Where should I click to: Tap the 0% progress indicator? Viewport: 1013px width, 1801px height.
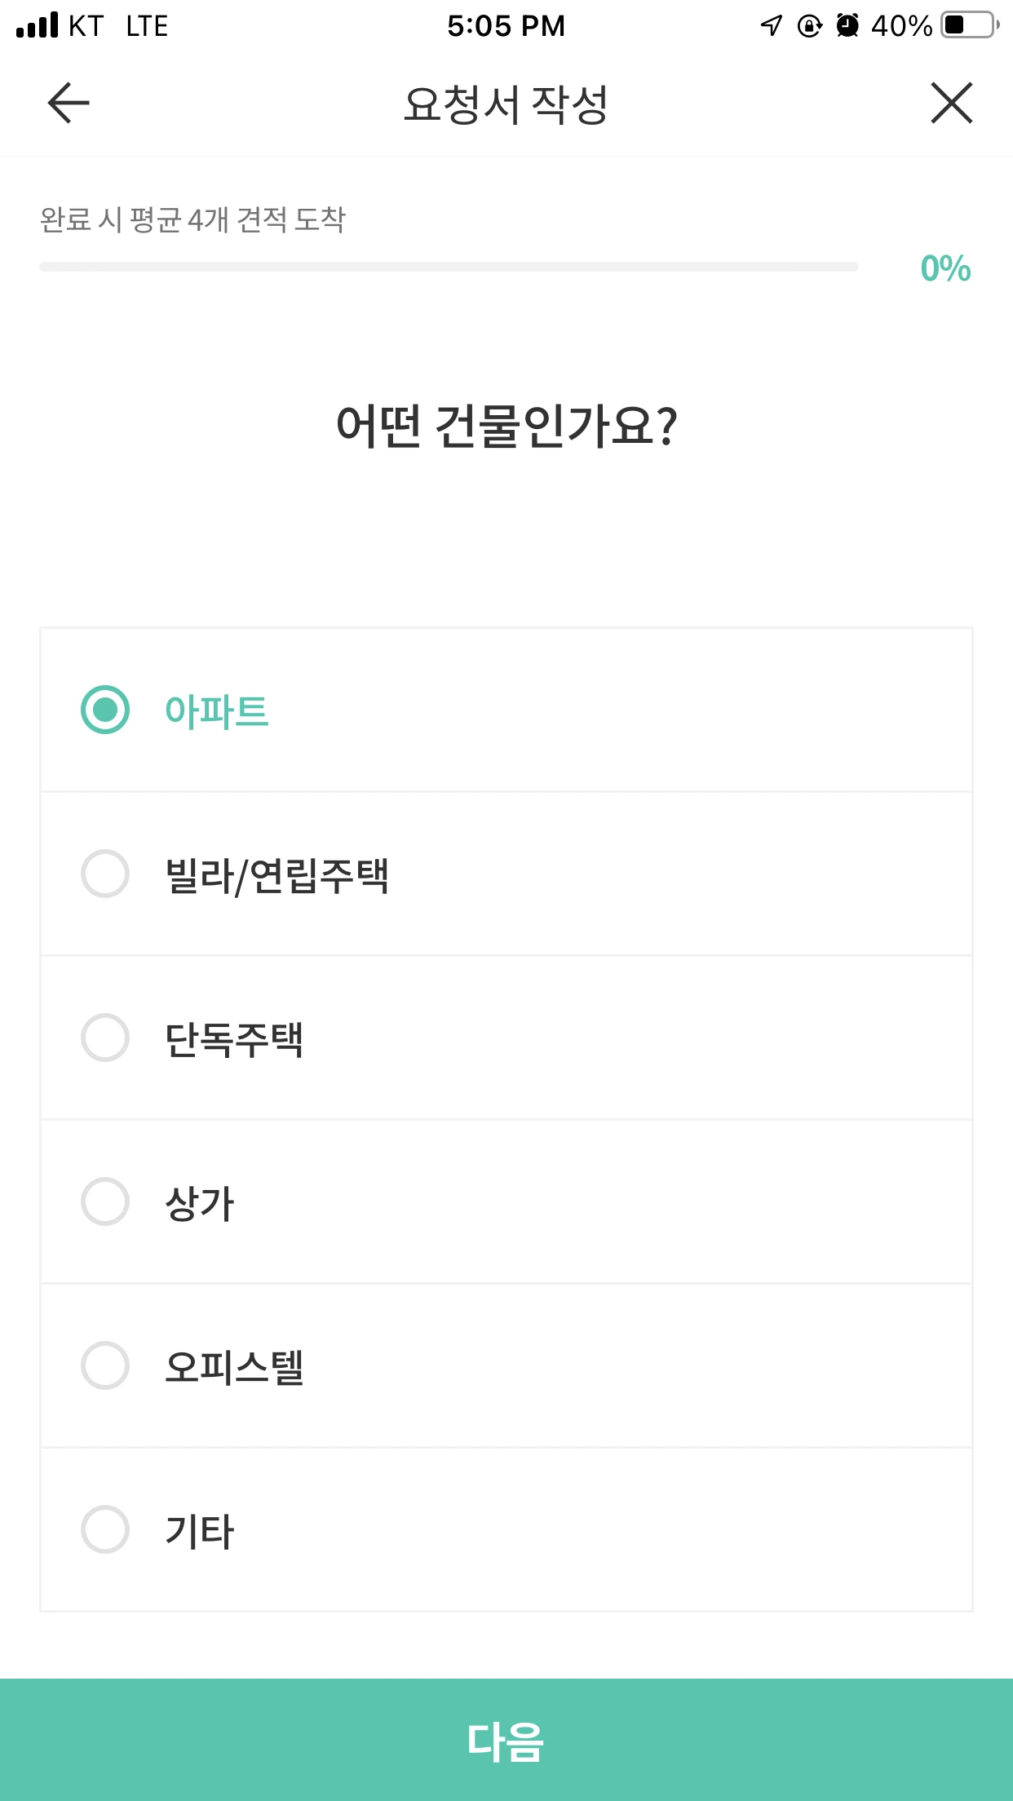pos(945,268)
